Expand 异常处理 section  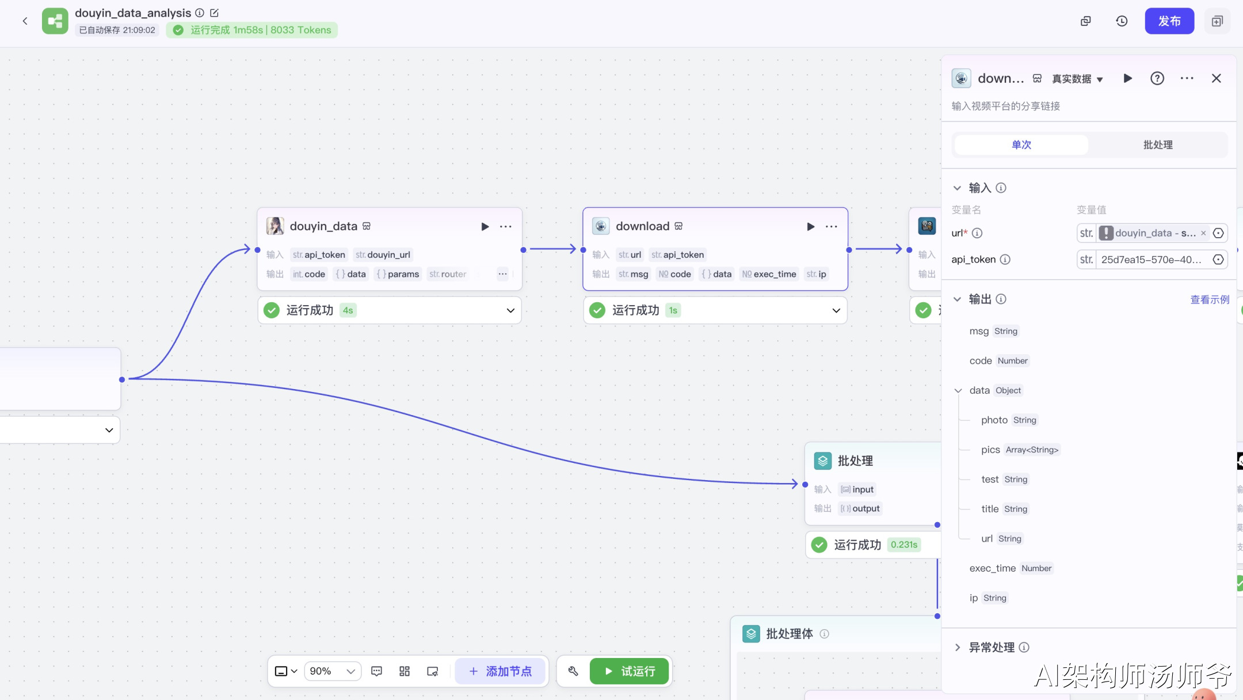click(x=958, y=648)
